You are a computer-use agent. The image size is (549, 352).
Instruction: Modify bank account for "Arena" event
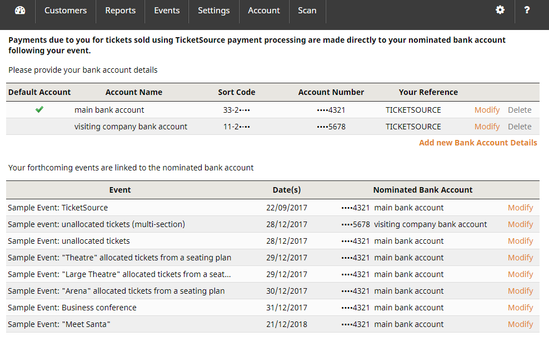pos(520,291)
